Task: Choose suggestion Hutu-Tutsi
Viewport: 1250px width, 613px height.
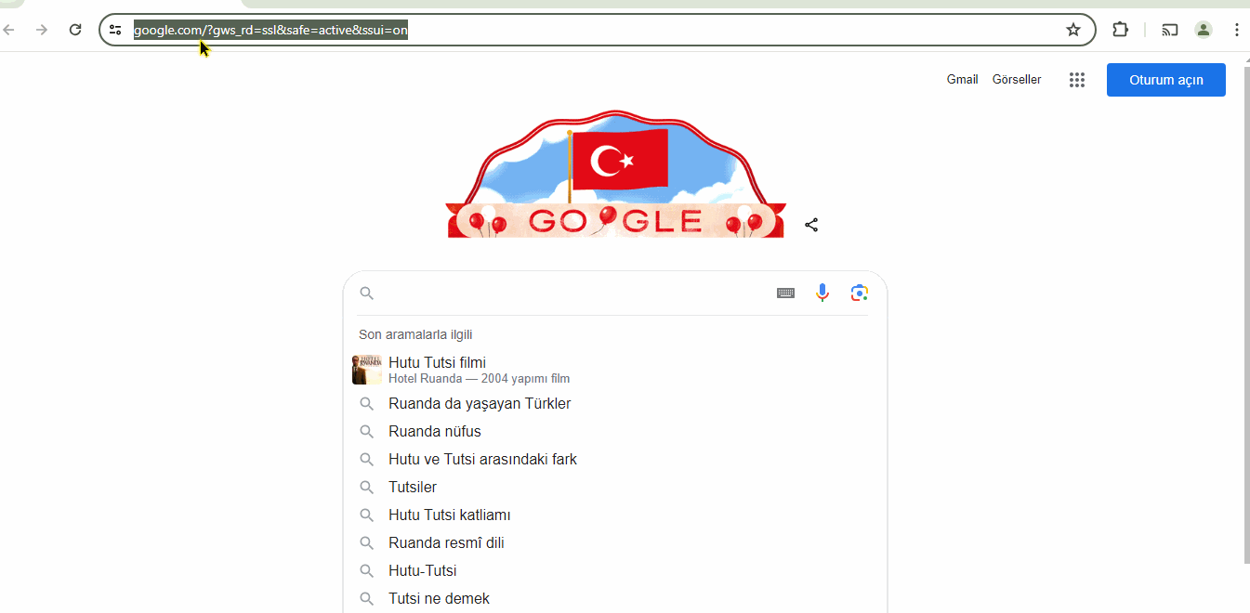Action: 615,571
